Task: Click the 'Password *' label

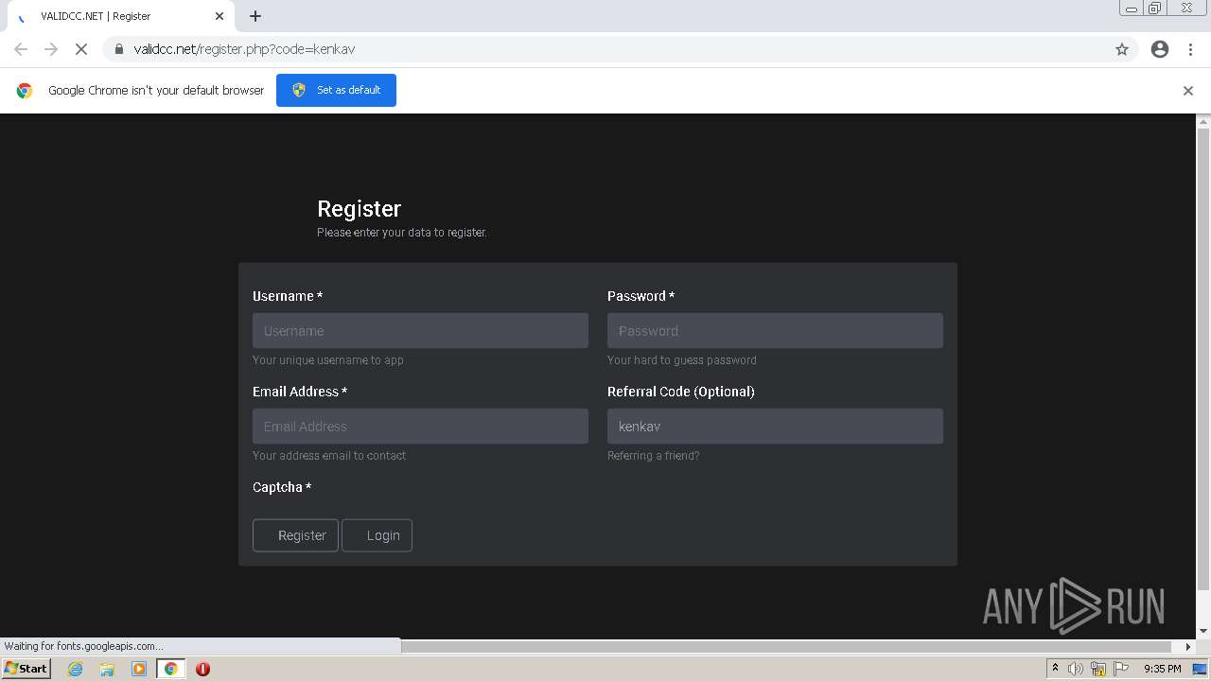Action: [641, 296]
